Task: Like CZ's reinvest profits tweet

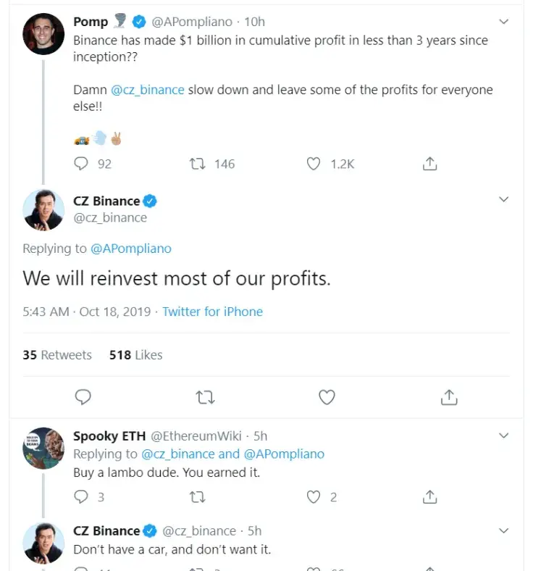Action: (327, 397)
